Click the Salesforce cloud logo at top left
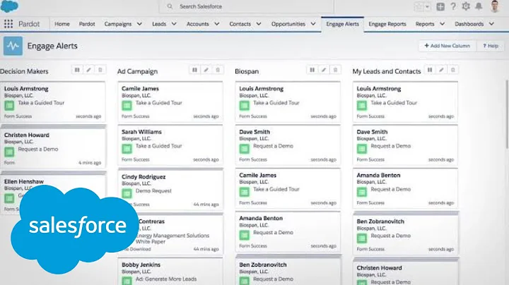This screenshot has height=285, width=509. coord(9,6)
